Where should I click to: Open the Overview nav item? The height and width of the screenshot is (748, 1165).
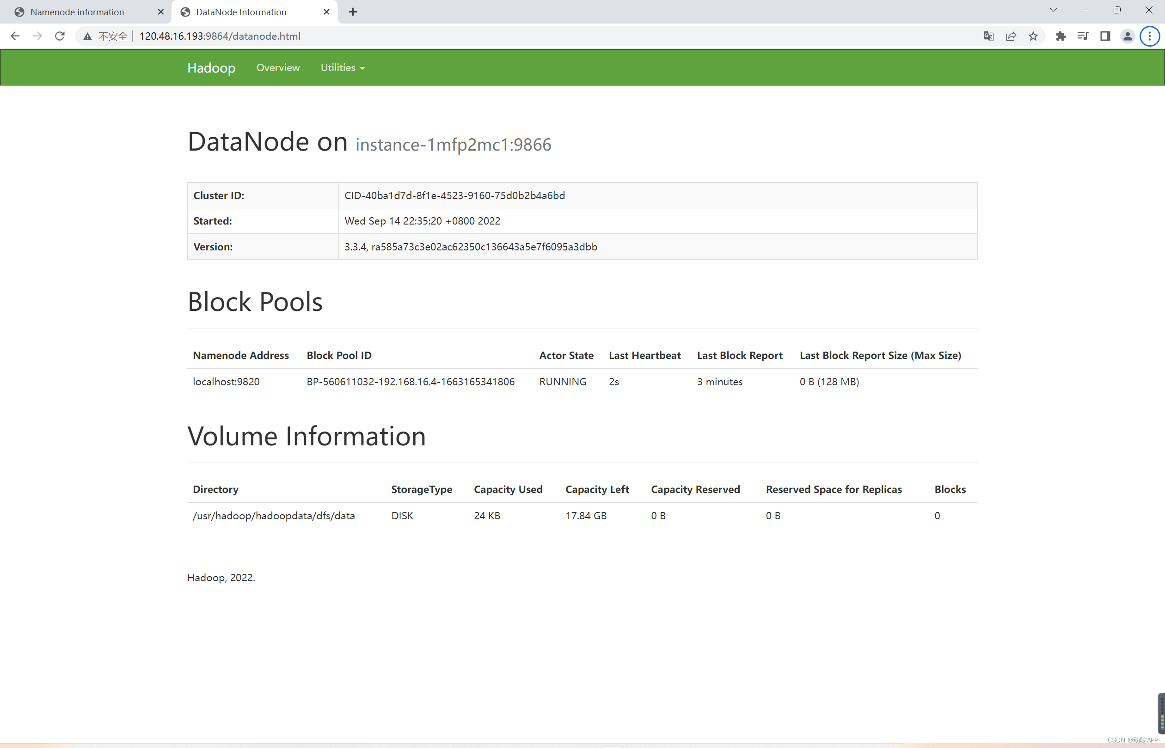[x=278, y=67]
